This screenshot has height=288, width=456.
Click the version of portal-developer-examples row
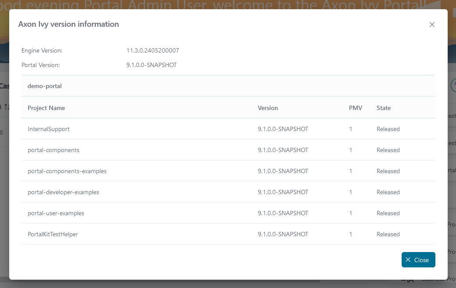coord(283,192)
